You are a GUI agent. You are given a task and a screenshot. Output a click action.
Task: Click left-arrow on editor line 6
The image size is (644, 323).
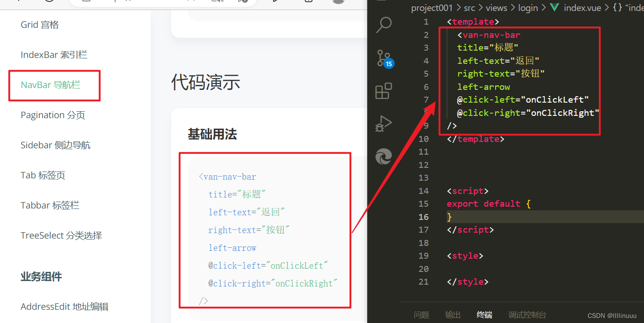pos(484,87)
